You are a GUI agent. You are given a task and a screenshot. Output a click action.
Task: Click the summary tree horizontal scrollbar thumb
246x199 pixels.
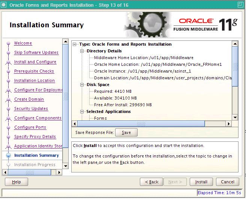141,124
